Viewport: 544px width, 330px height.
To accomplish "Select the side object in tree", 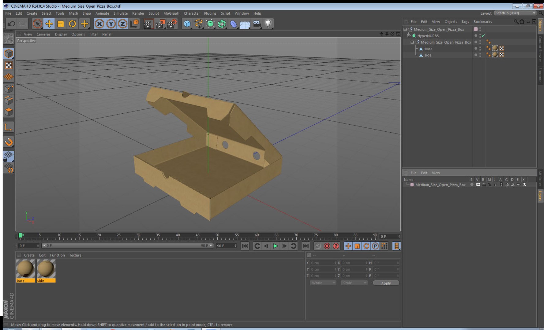I will 428,55.
